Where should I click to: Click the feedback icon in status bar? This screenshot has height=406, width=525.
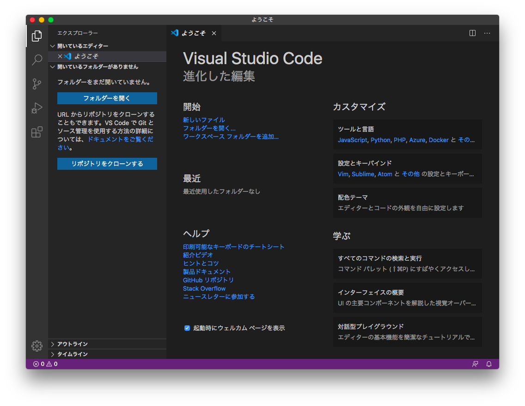click(x=475, y=364)
